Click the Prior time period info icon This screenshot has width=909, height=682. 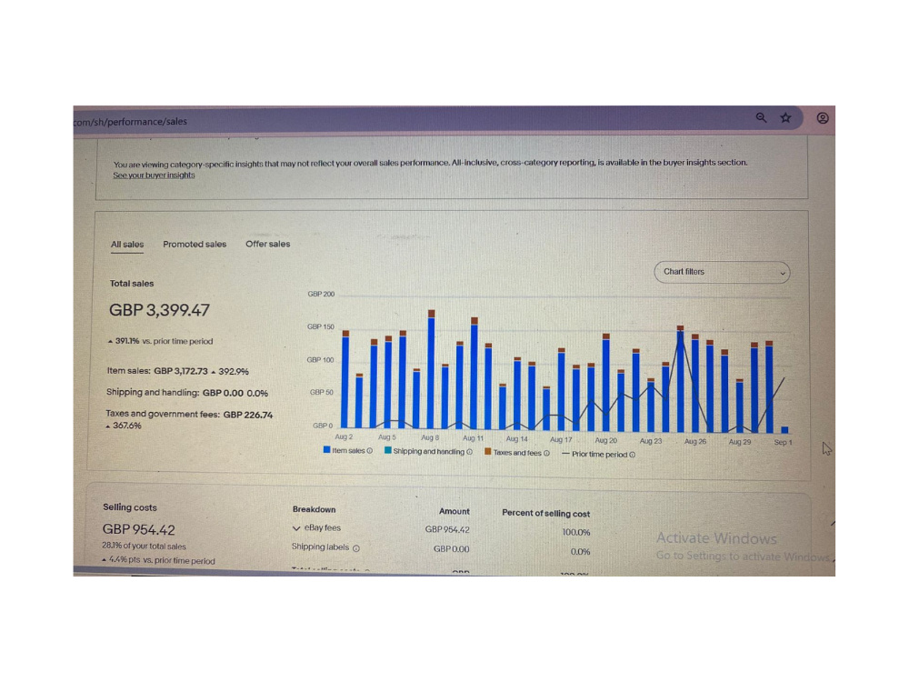click(633, 455)
